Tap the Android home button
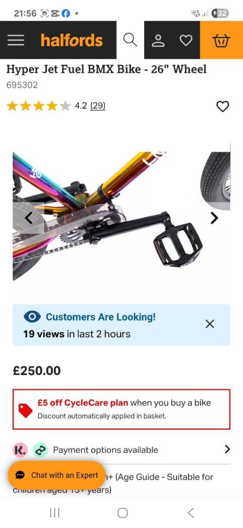 pyautogui.click(x=123, y=513)
